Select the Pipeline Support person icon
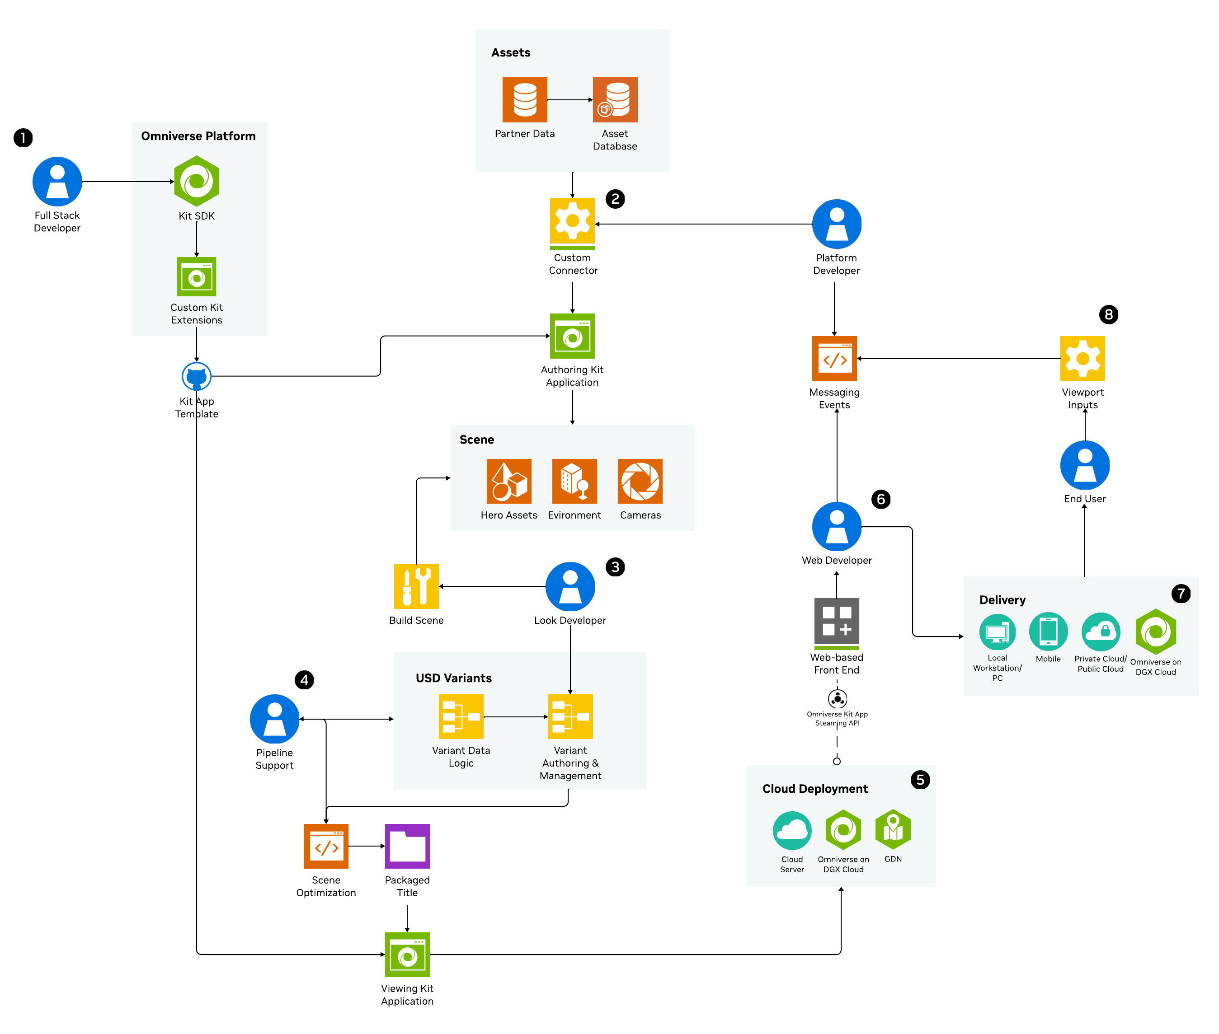The height and width of the screenshot is (1034, 1219). 274,719
